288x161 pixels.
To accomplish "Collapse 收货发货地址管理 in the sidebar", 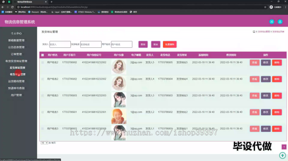I will coord(16,61).
